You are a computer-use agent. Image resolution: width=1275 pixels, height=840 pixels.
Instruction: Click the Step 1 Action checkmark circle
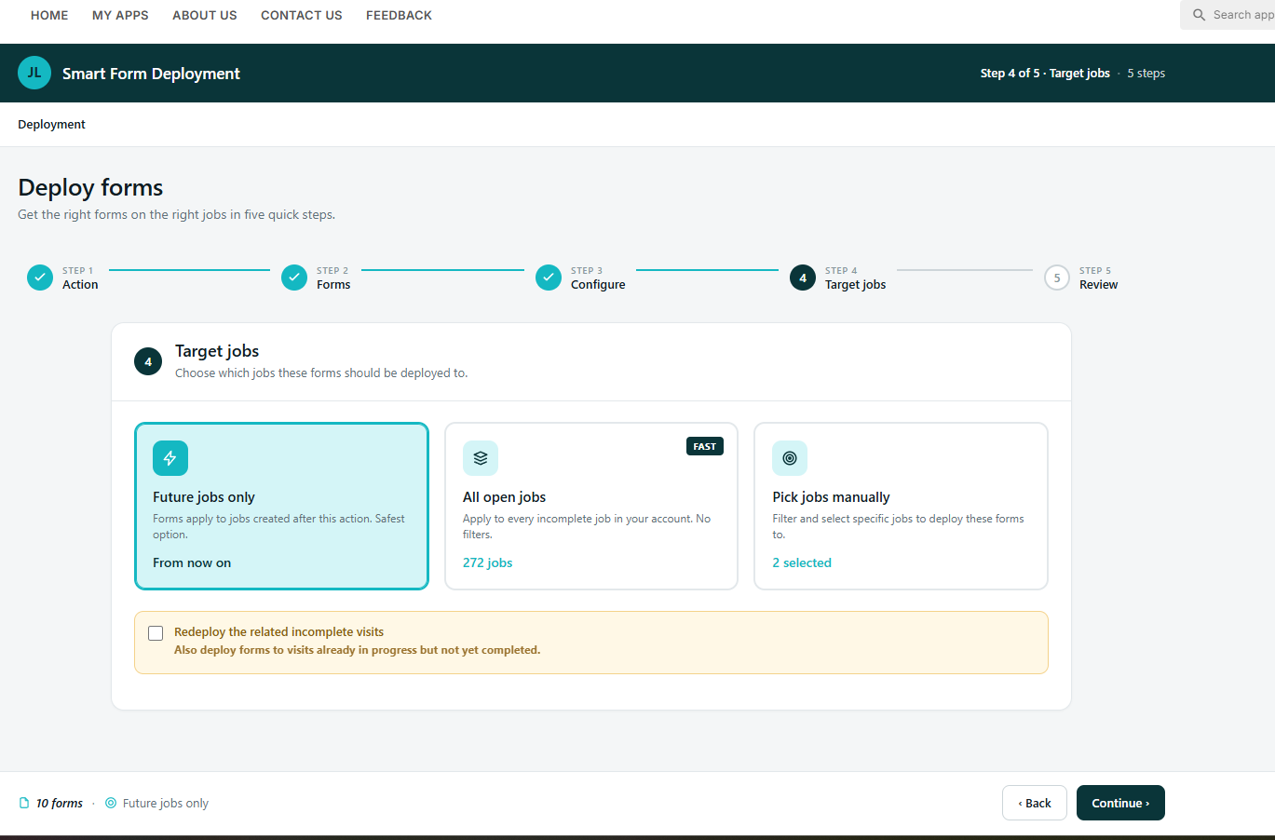point(40,278)
